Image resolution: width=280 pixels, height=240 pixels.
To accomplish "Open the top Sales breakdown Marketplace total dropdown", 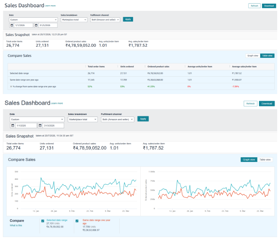I will click(74, 20).
